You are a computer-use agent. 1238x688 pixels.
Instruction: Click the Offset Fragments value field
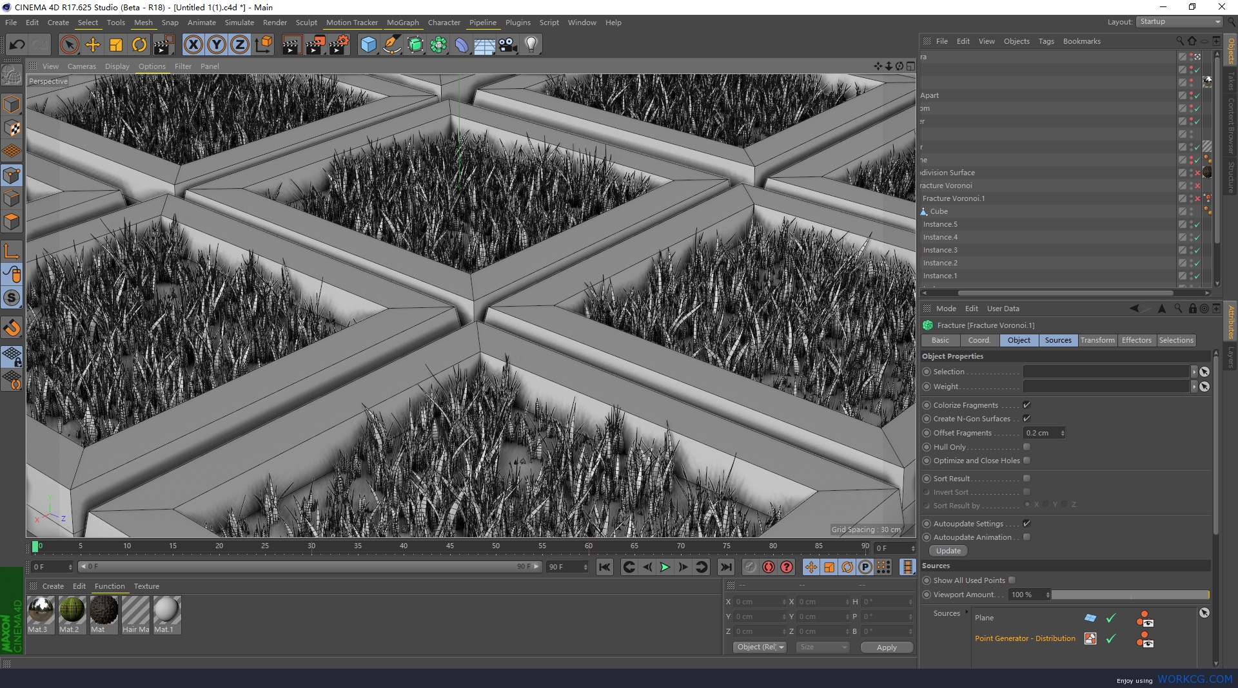click(1041, 433)
